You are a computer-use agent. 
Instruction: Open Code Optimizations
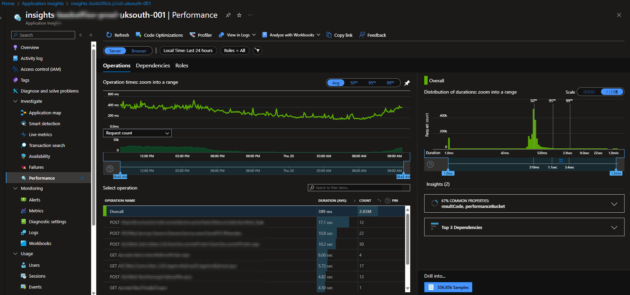point(159,35)
